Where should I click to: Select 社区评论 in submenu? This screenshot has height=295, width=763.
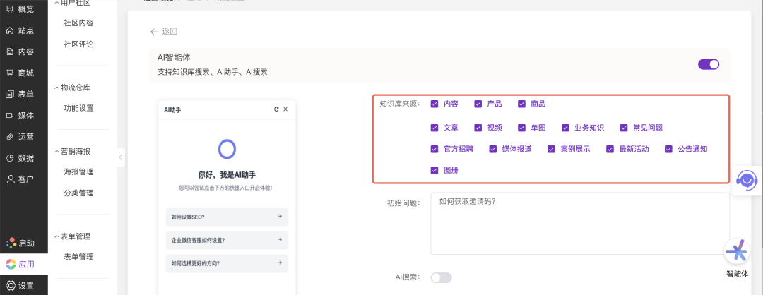[x=78, y=44]
